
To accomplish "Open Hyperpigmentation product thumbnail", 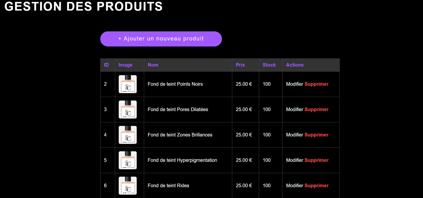I will (x=128, y=160).
